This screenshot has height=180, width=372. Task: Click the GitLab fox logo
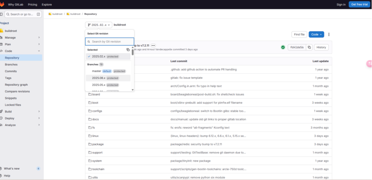(2, 4)
